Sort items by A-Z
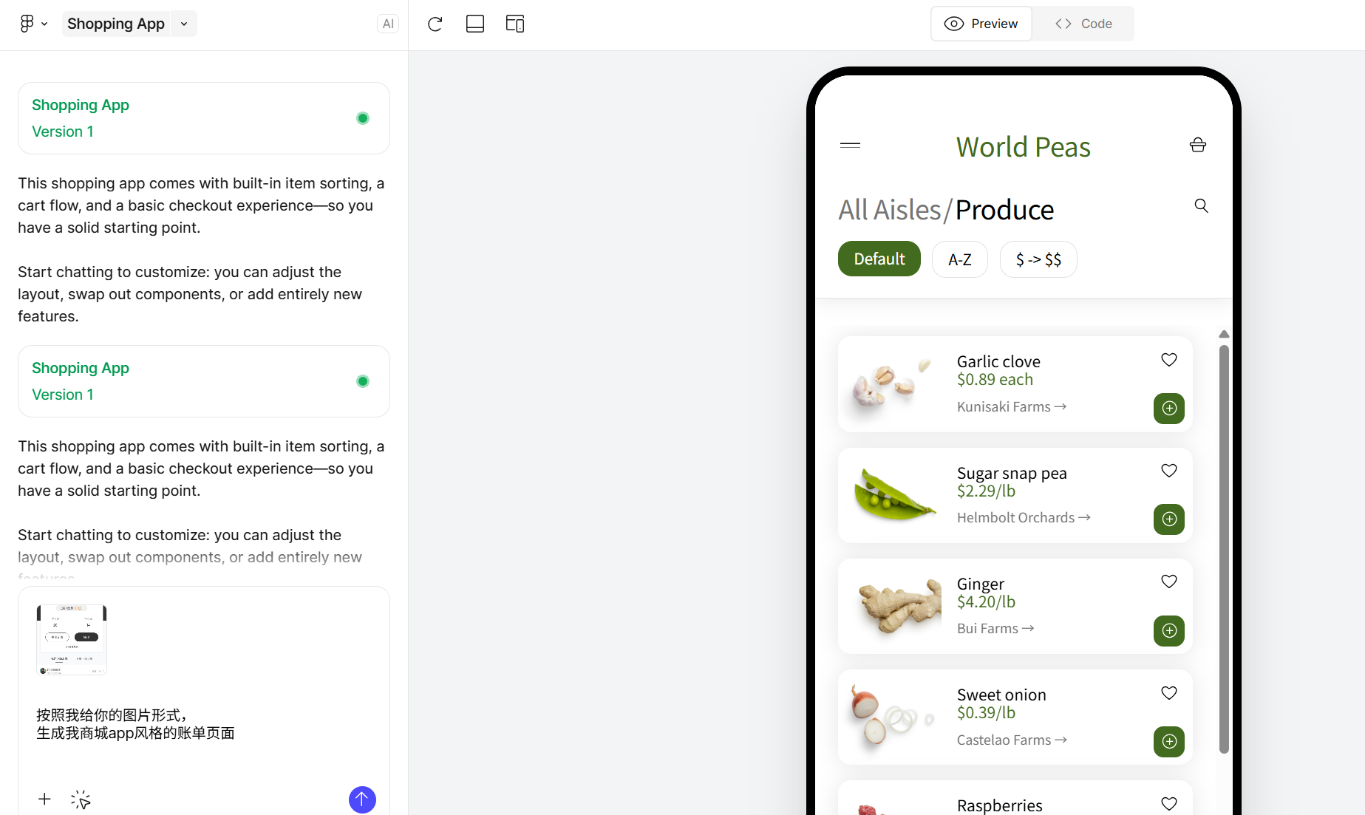 click(x=959, y=259)
